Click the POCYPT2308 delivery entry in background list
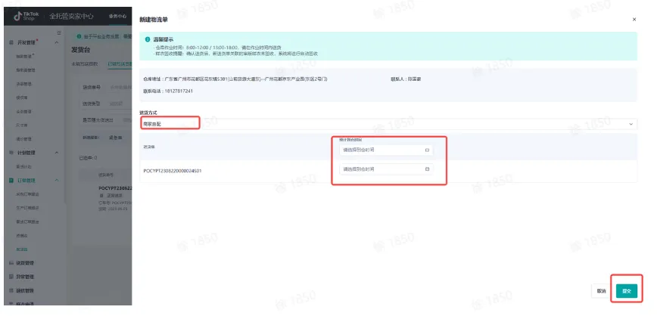Screen dimensions: 657x316 pyautogui.click(x=115, y=188)
